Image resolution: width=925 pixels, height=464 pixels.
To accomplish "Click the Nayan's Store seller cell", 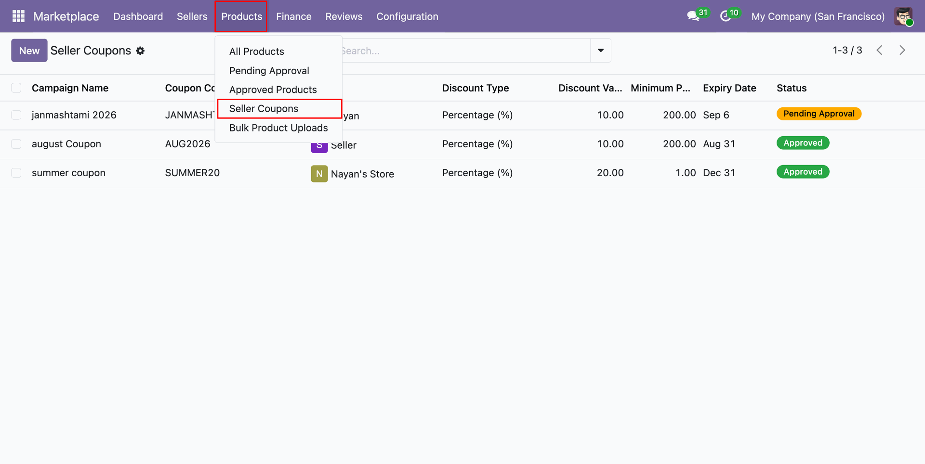I will click(x=362, y=174).
